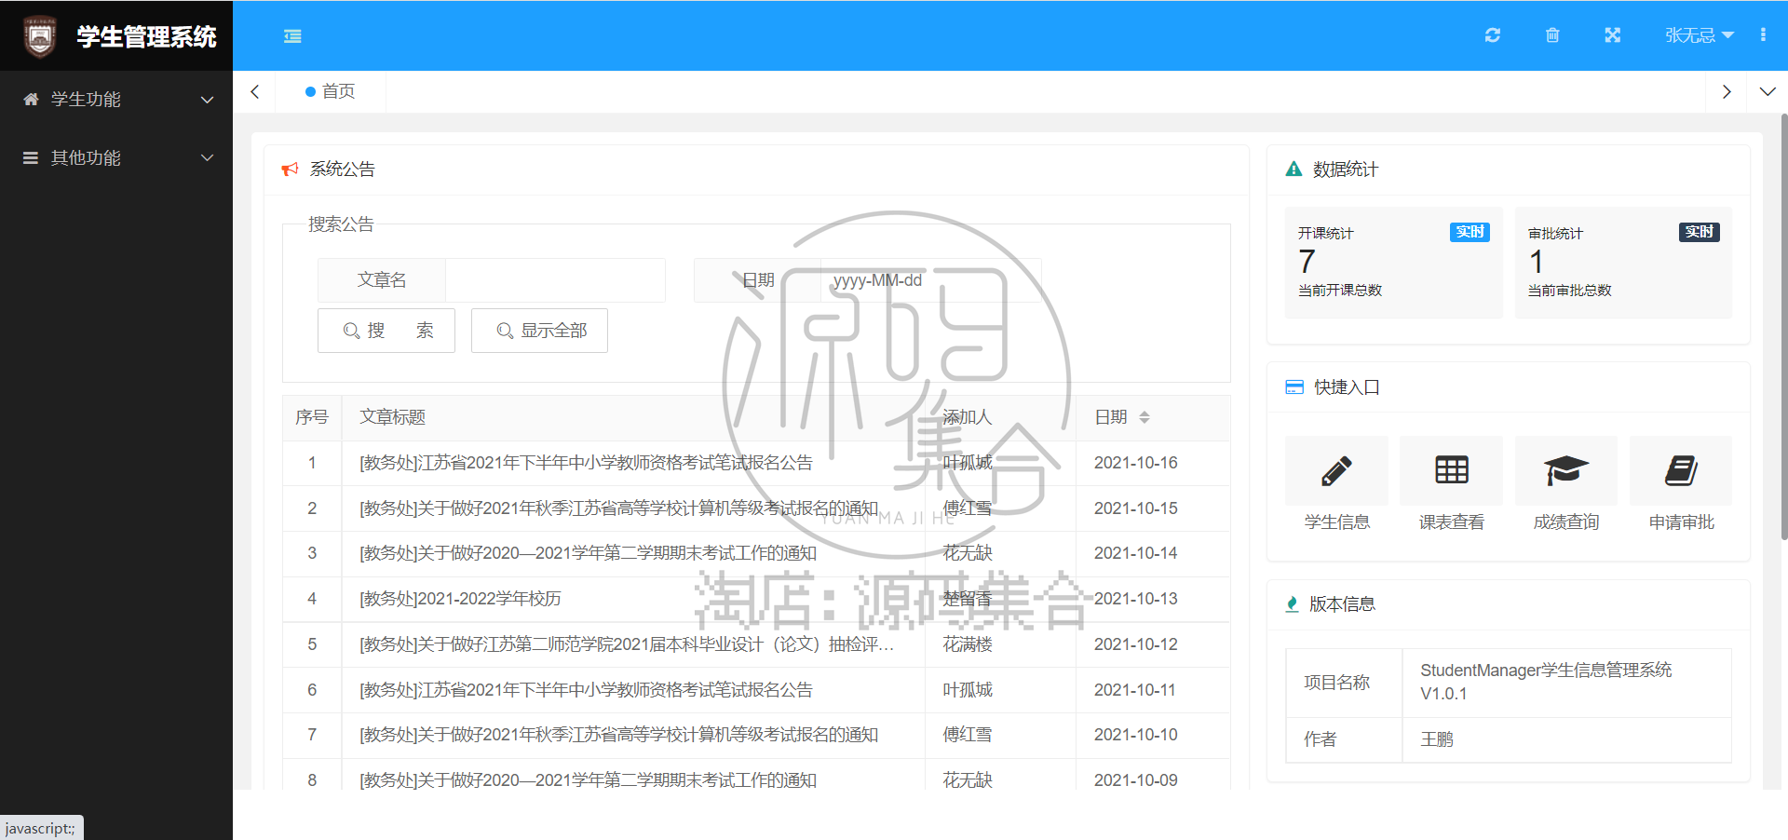Click the blue 实时 badge on 开课统计

tap(1470, 232)
